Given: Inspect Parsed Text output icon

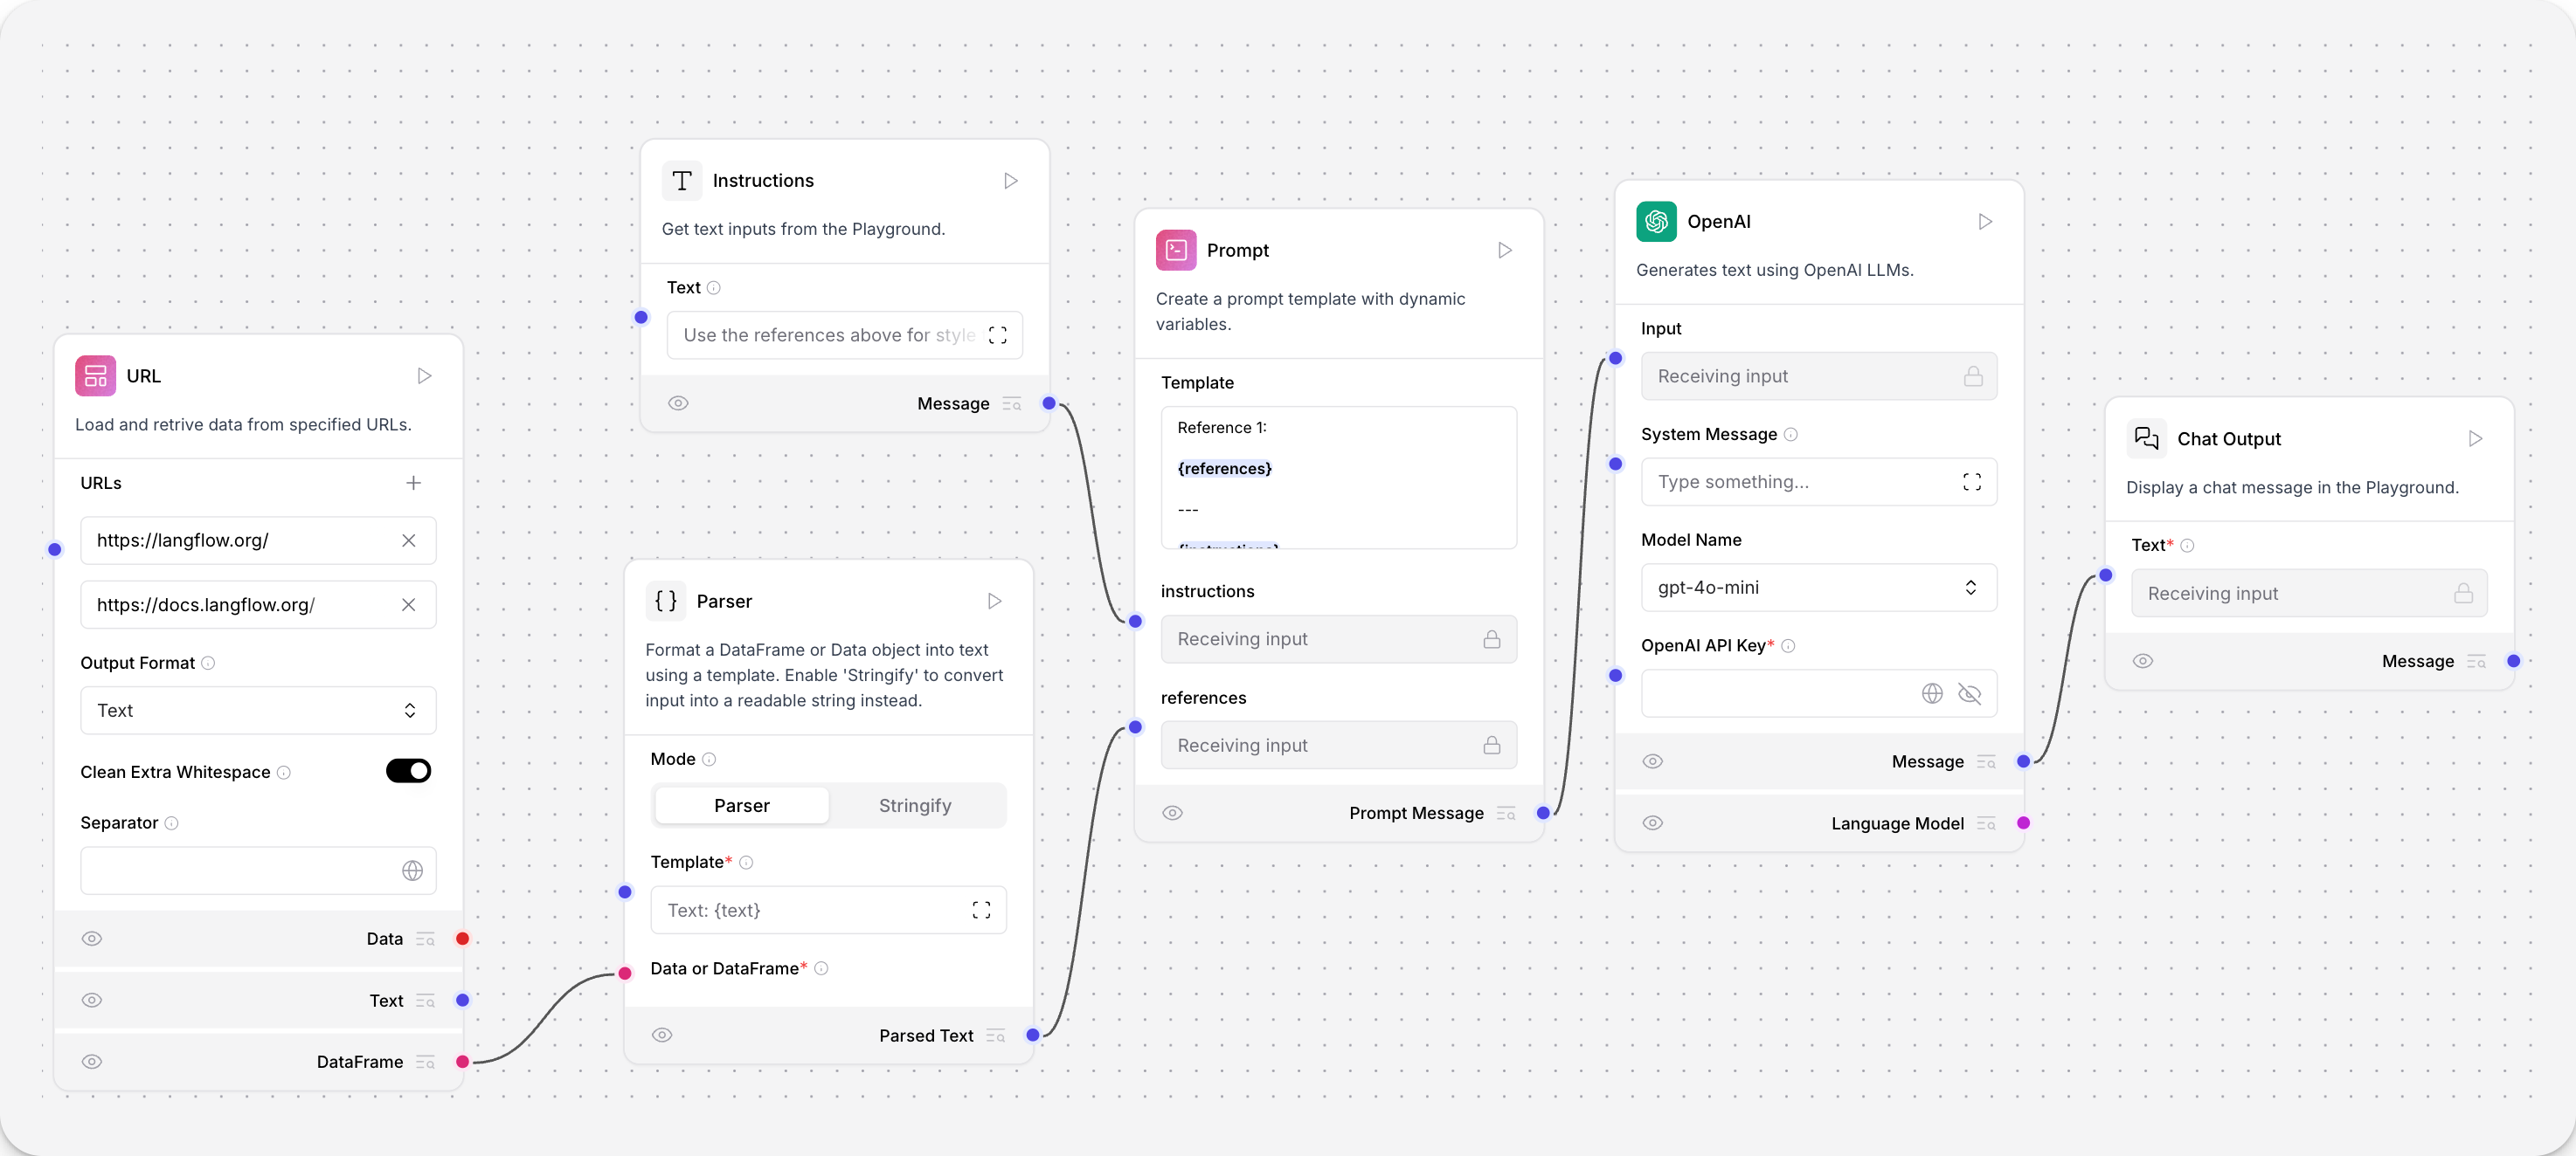Looking at the screenshot, I should 995,1036.
